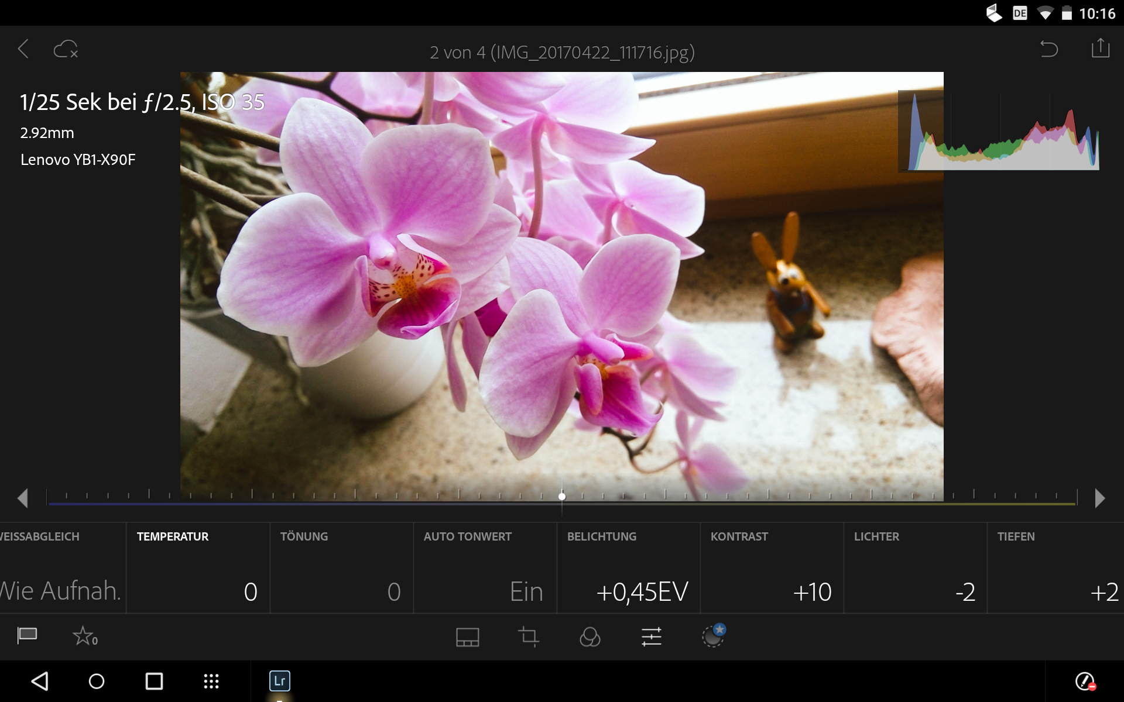Go back using the top-left arrow
The height and width of the screenshot is (702, 1124).
23,49
